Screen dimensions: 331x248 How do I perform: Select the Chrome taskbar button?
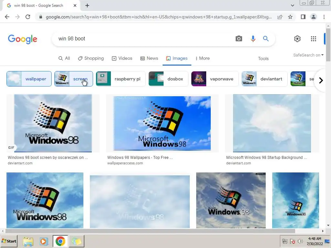pyautogui.click(x=60, y=242)
